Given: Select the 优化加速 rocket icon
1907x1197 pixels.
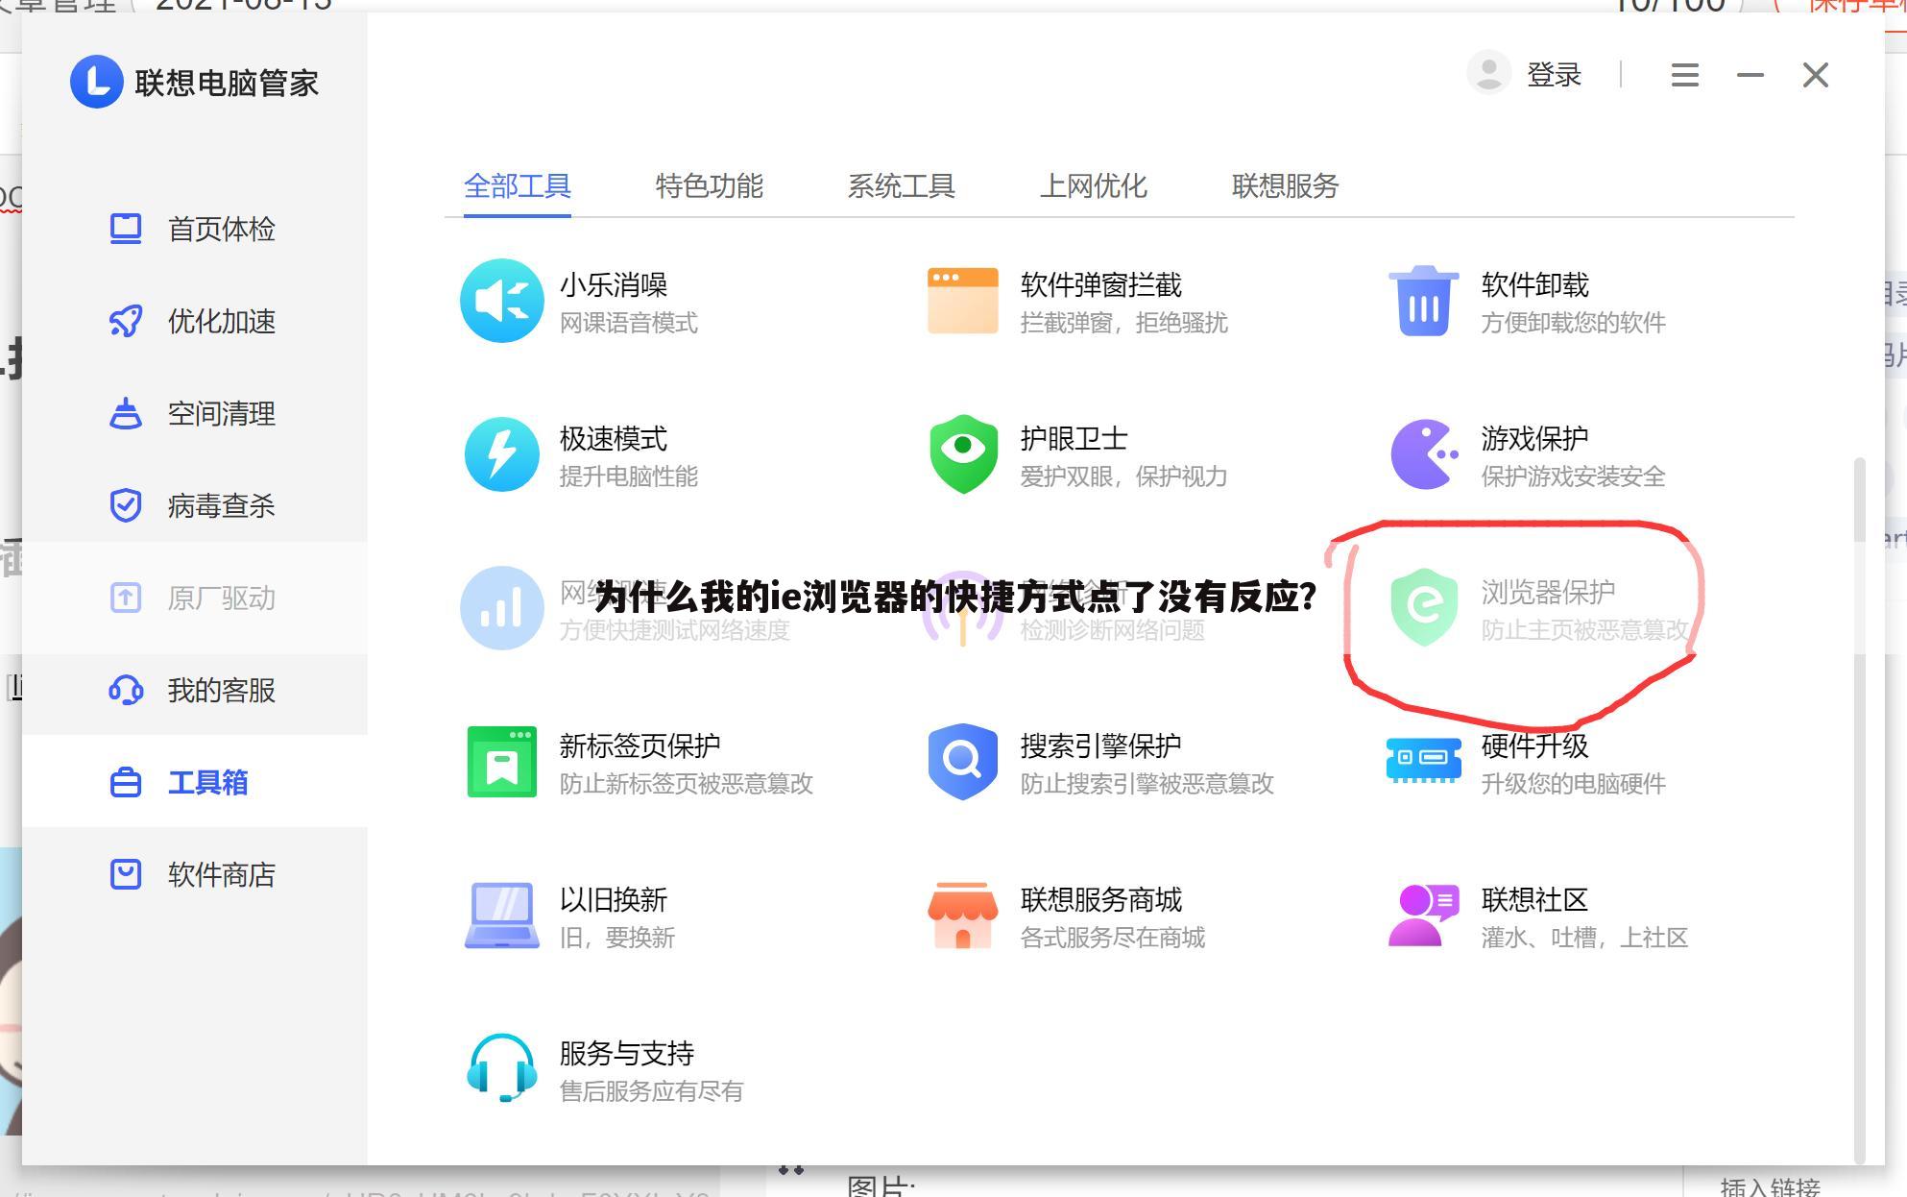Looking at the screenshot, I should point(126,321).
